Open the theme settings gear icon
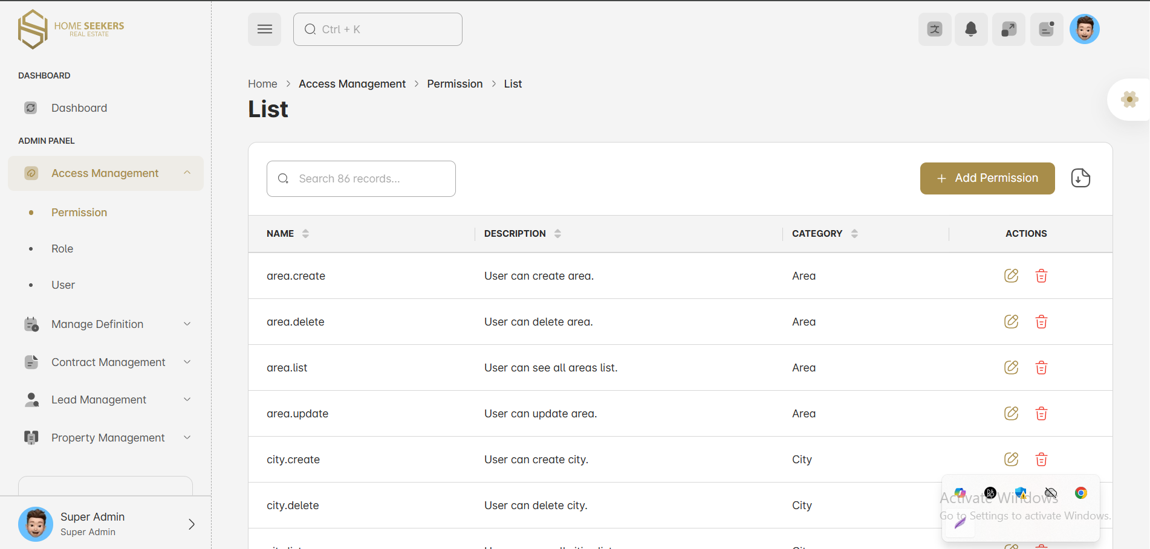Screen dimensions: 1150x549 (x=1129, y=100)
